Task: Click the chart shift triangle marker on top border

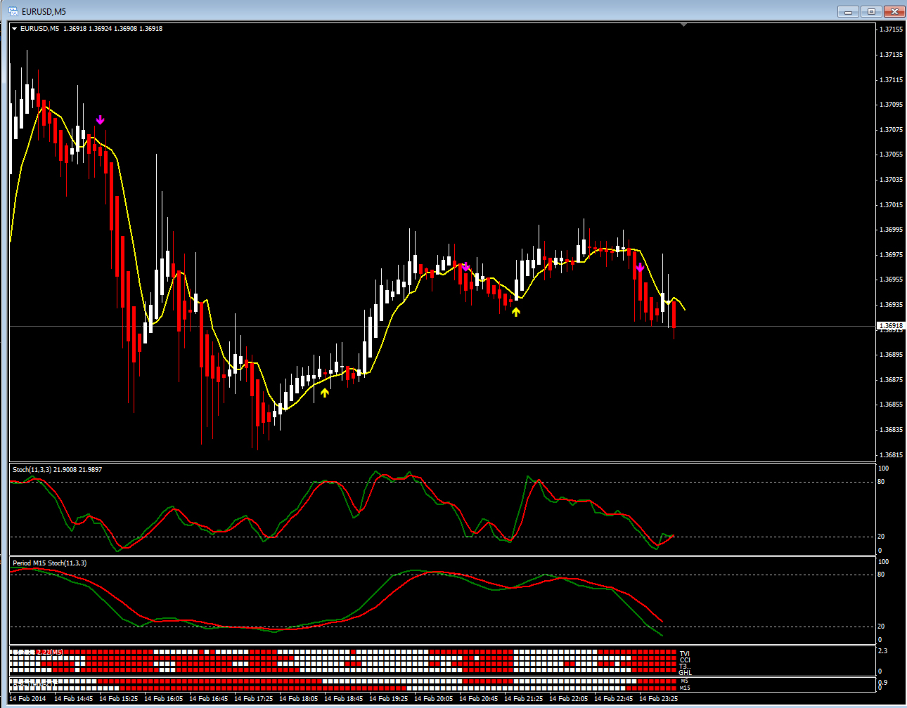Action: pos(683,25)
